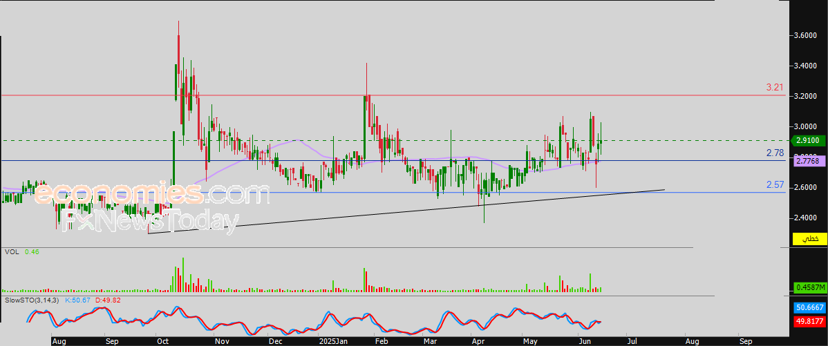Click the red 3.21 resistance label

pos(775,88)
